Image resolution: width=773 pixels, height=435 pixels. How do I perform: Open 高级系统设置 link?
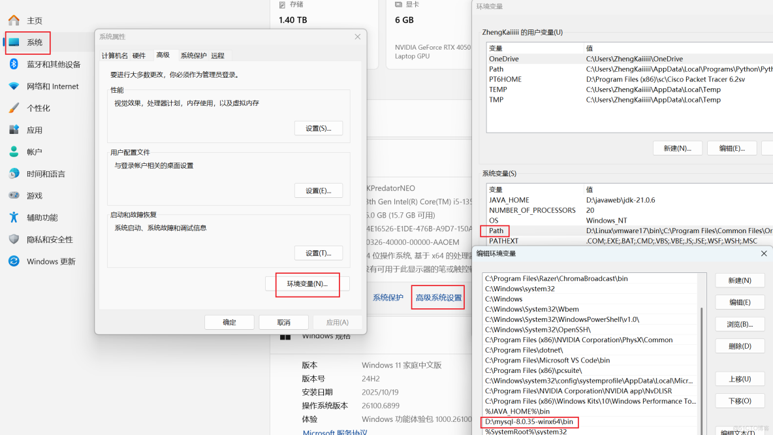[x=437, y=297]
